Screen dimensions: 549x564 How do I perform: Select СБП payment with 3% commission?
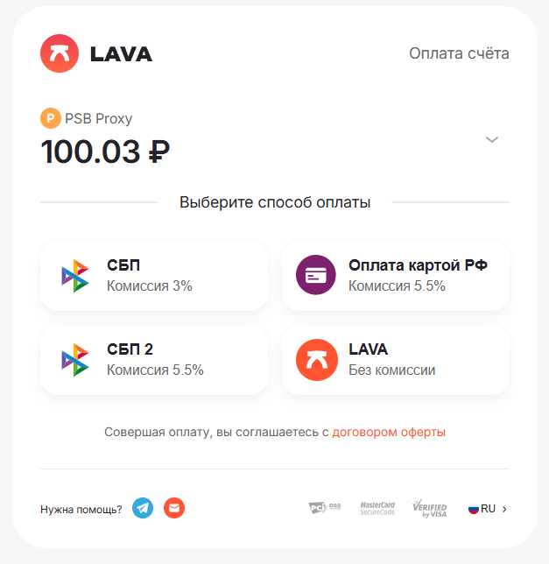click(x=154, y=276)
